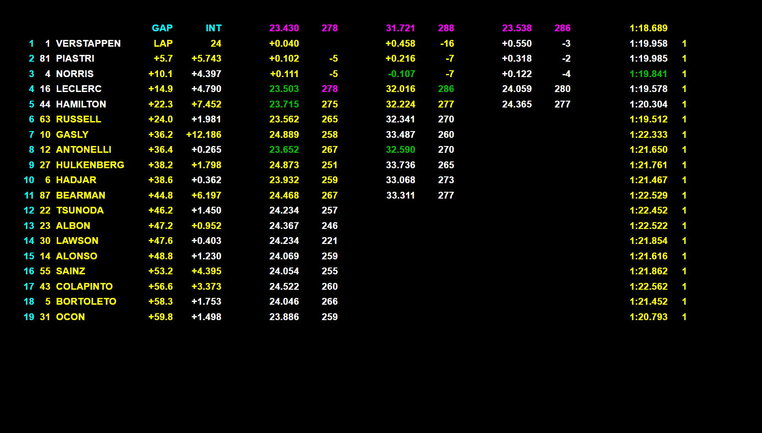Screen dimensions: 762x433
Task: Click Piastri's gap +5.7
Action: 163,58
